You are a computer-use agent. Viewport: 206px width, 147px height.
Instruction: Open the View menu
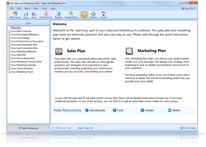click(x=36, y=8)
